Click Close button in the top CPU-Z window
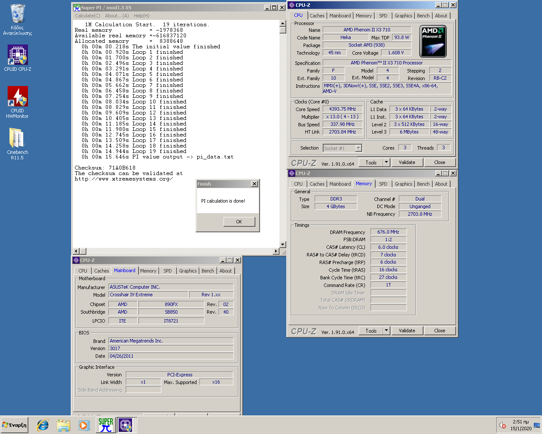Viewport: 542px width, 434px height. [440, 162]
